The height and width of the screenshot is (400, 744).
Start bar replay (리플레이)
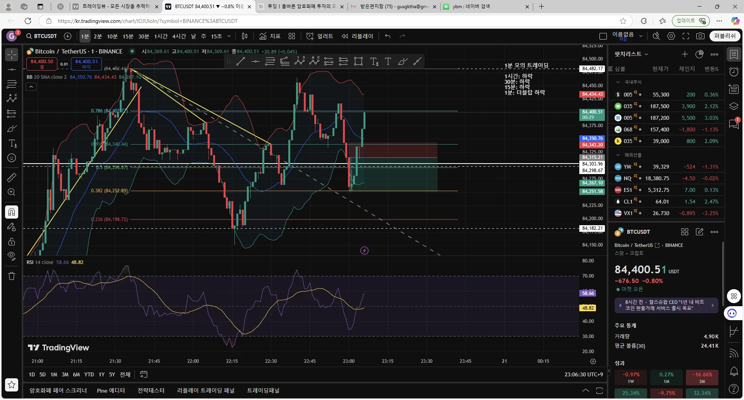[x=357, y=36]
